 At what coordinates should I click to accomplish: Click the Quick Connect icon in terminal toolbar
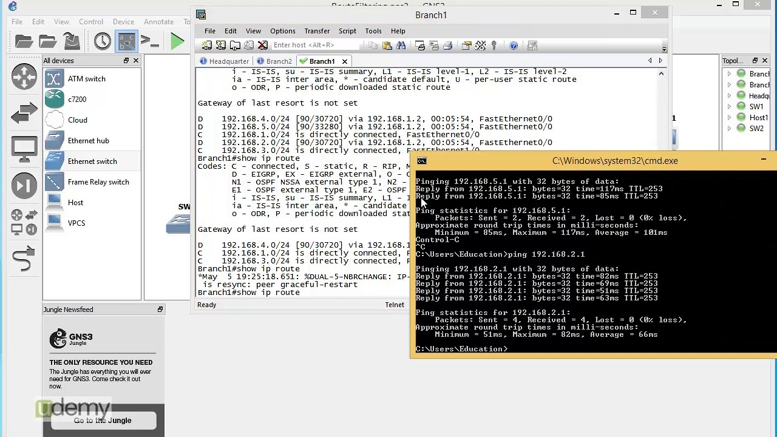[221, 46]
